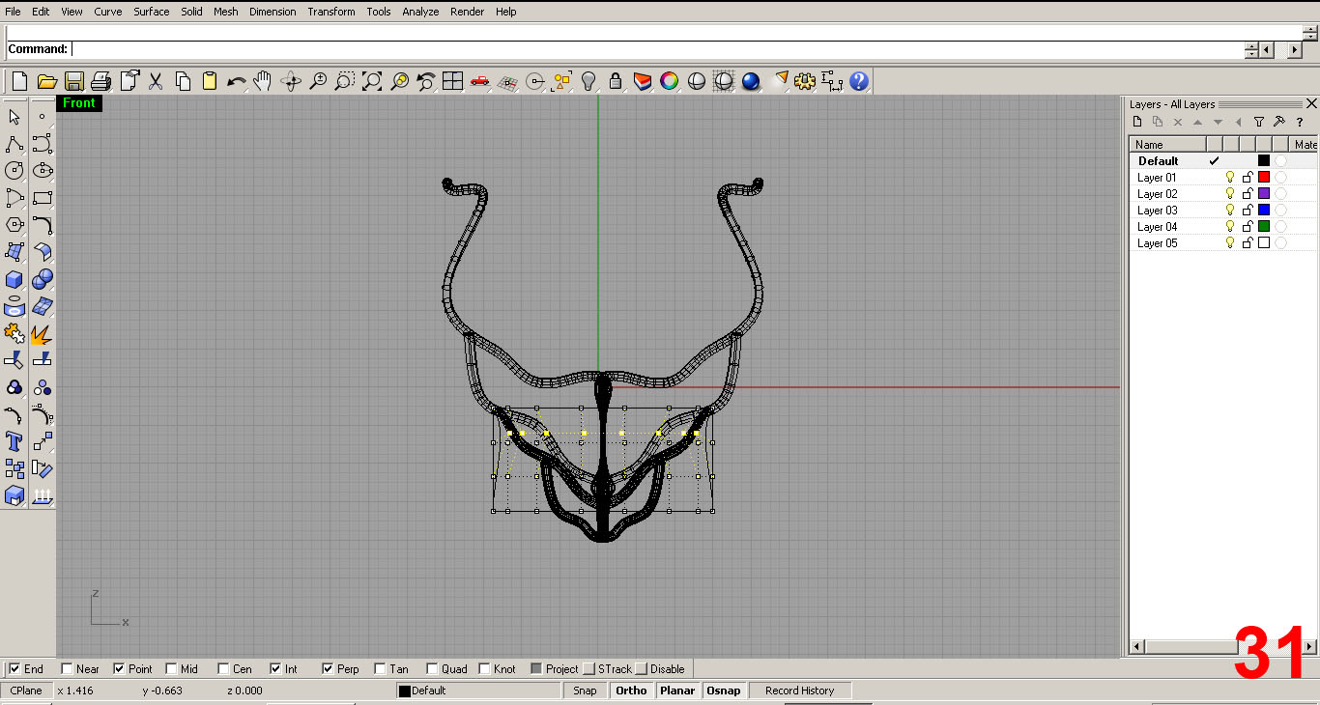
Task: Change Layer 02 purple color swatch
Action: tap(1264, 194)
